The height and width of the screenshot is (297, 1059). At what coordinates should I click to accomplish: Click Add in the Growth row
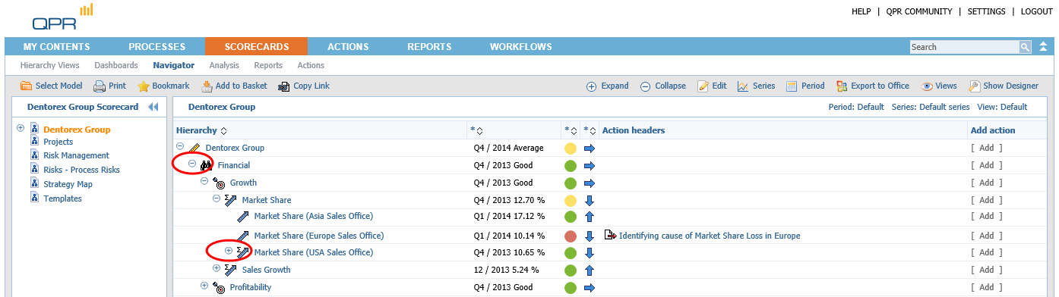pos(986,183)
